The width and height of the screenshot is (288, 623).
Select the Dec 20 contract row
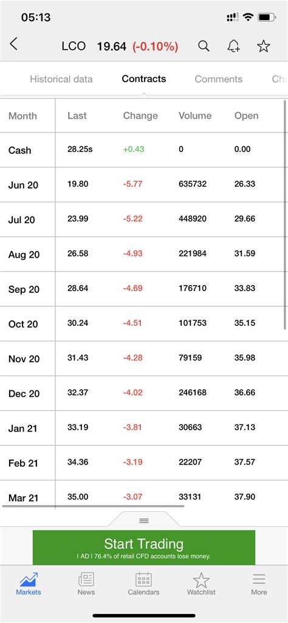144,393
